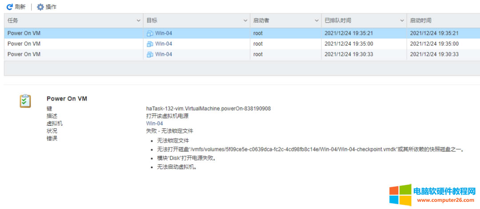Open the 任务 column dropdown arrow

tap(138, 21)
